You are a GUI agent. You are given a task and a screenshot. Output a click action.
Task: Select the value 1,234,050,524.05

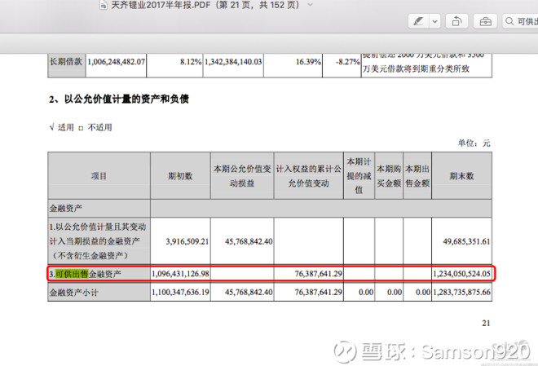coord(462,274)
